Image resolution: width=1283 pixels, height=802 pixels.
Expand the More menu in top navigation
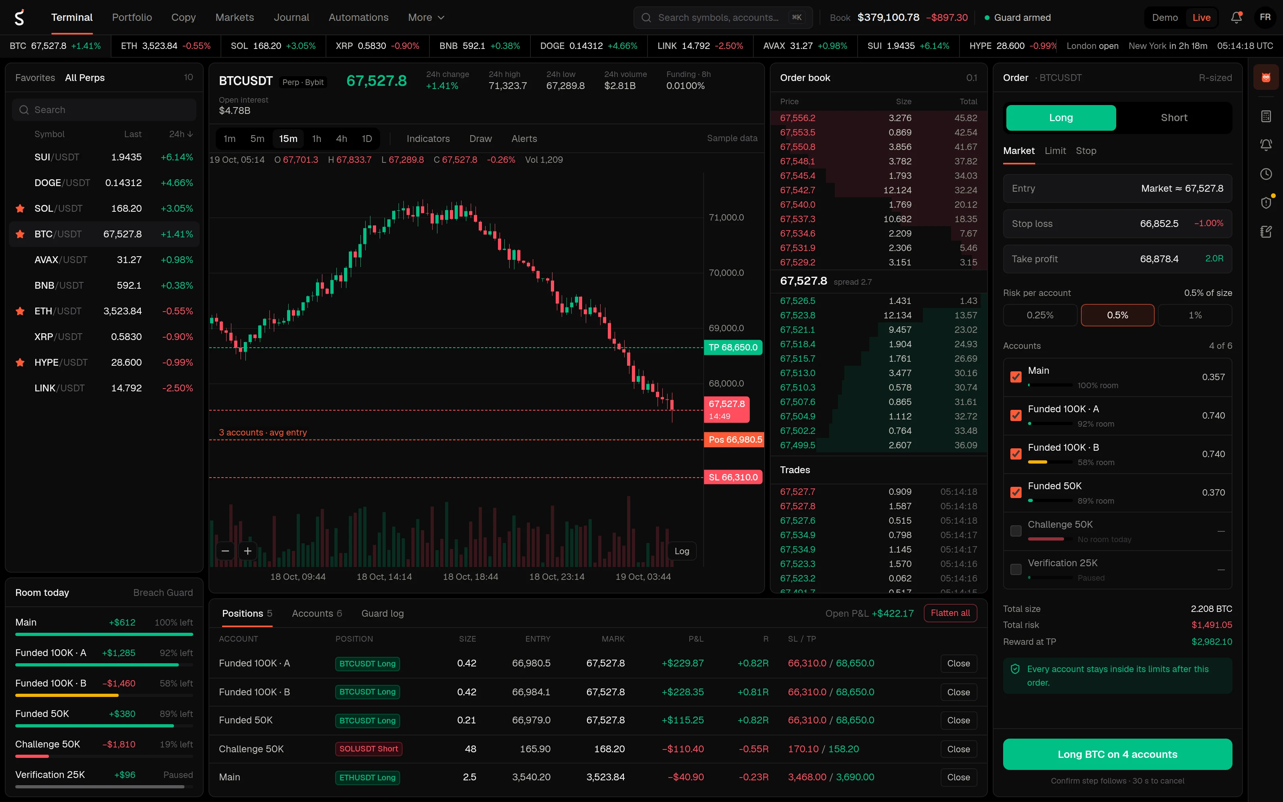[x=426, y=18]
